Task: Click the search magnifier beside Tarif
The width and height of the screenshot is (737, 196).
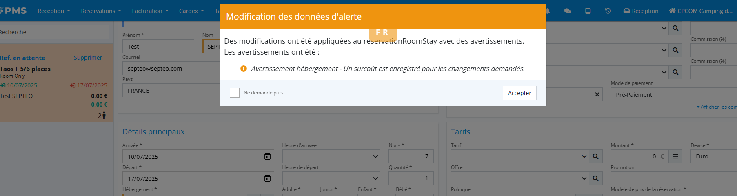Action: click(595, 156)
